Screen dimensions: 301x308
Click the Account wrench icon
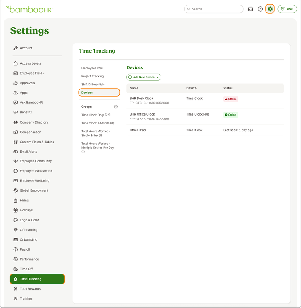coord(16,48)
